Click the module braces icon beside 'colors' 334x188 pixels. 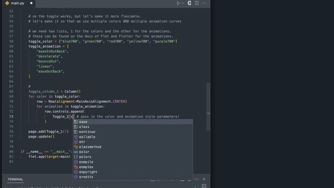(76, 157)
